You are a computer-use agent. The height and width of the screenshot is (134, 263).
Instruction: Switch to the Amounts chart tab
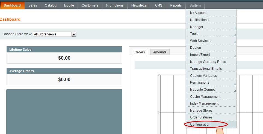click(160, 52)
